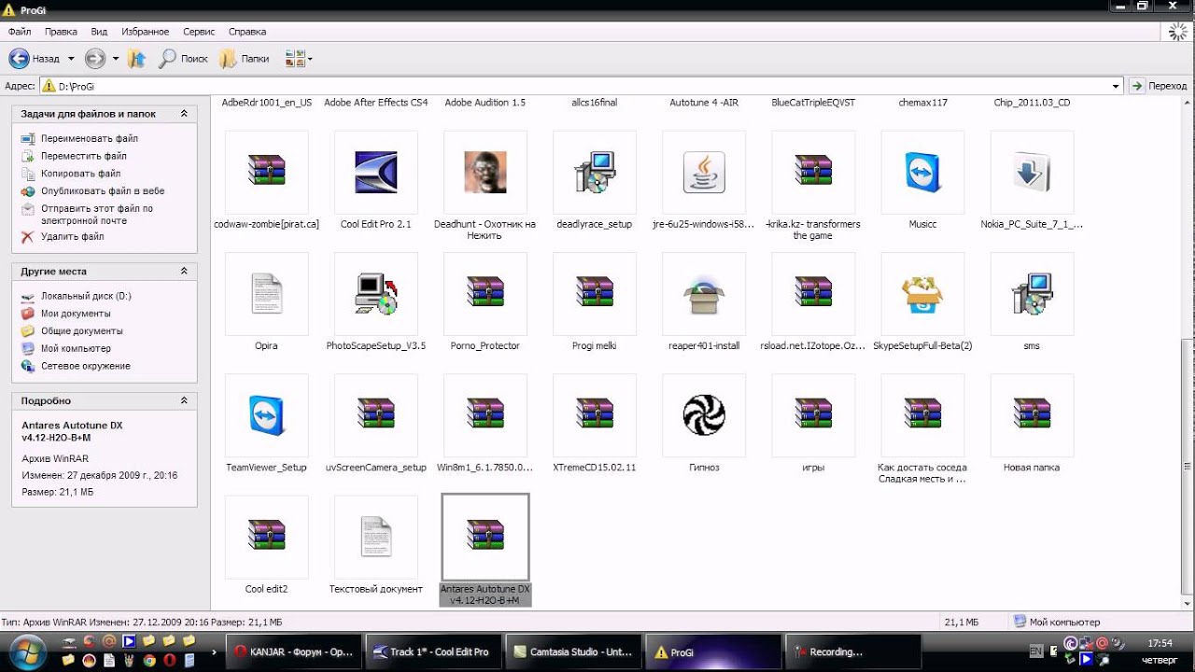The height and width of the screenshot is (672, 1195).
Task: Select the Porno_Protector archive icon
Action: tap(485, 294)
